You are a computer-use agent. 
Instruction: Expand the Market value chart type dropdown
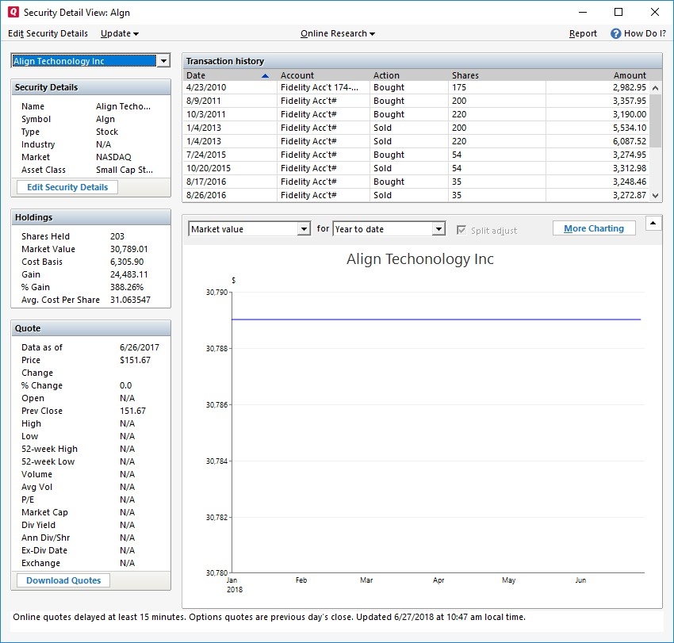pyautogui.click(x=304, y=229)
